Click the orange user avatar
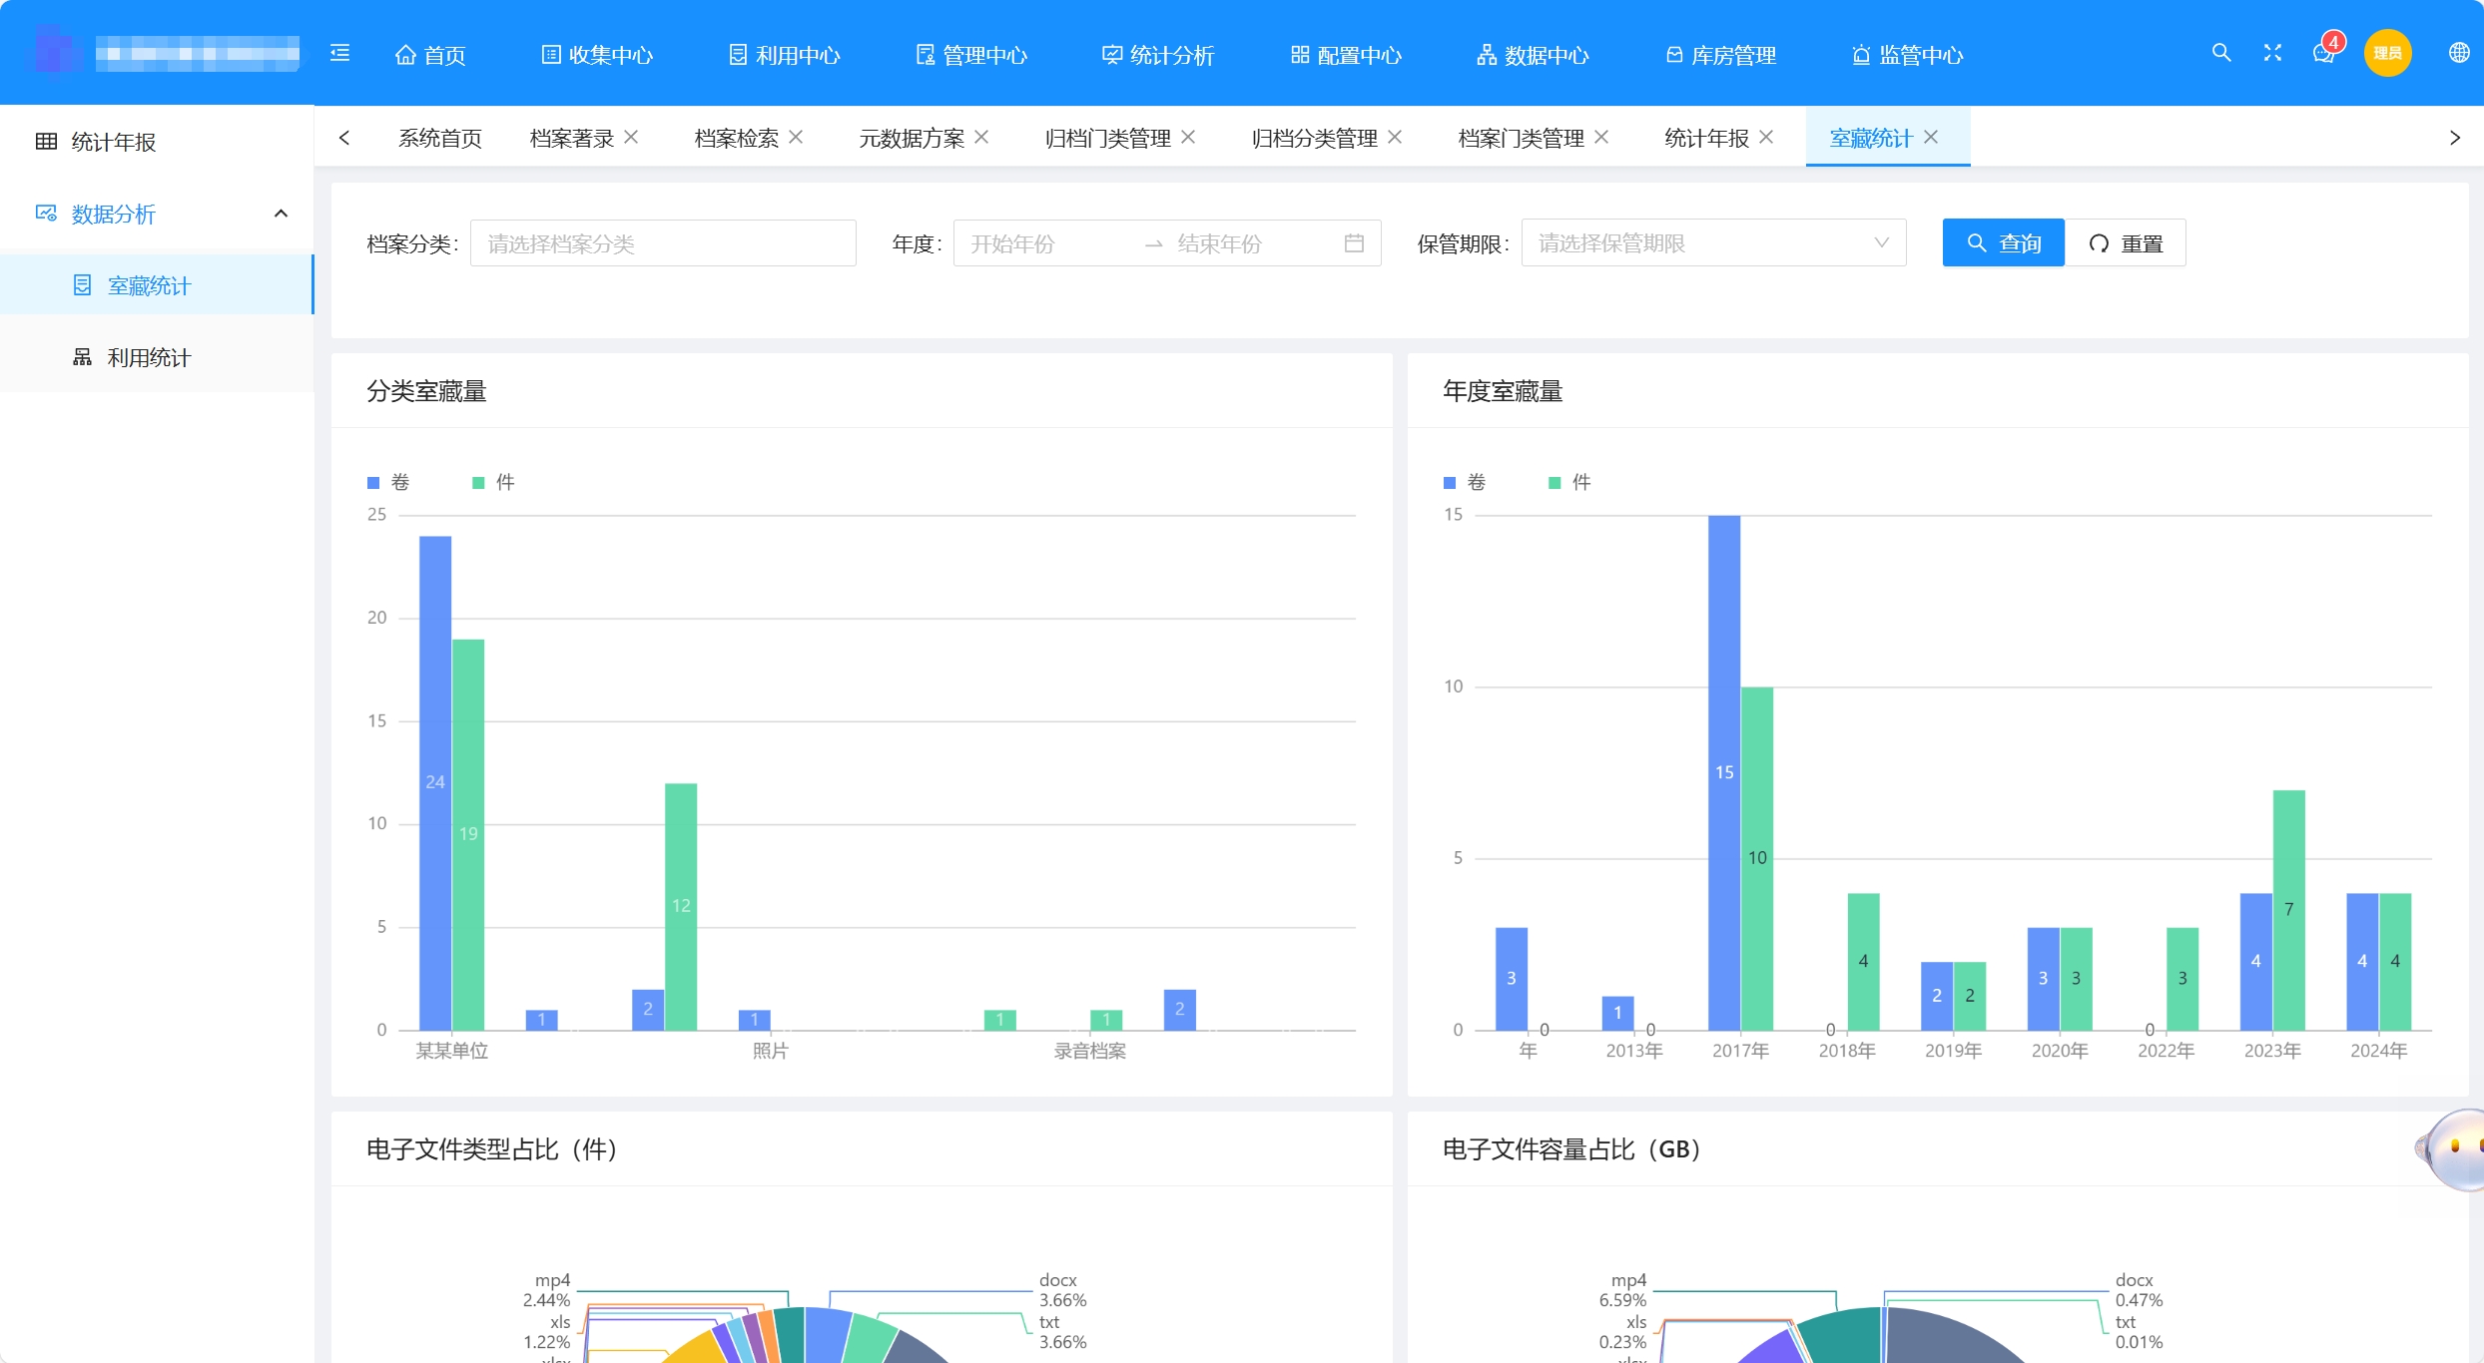Viewport: 2484px width, 1363px height. (2387, 53)
